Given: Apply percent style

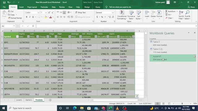Looking at the screenshot, I should tap(102, 17).
